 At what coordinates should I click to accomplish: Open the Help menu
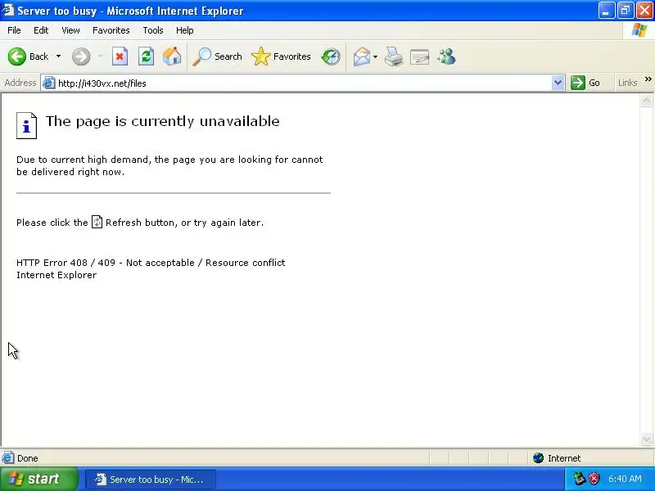(x=185, y=30)
